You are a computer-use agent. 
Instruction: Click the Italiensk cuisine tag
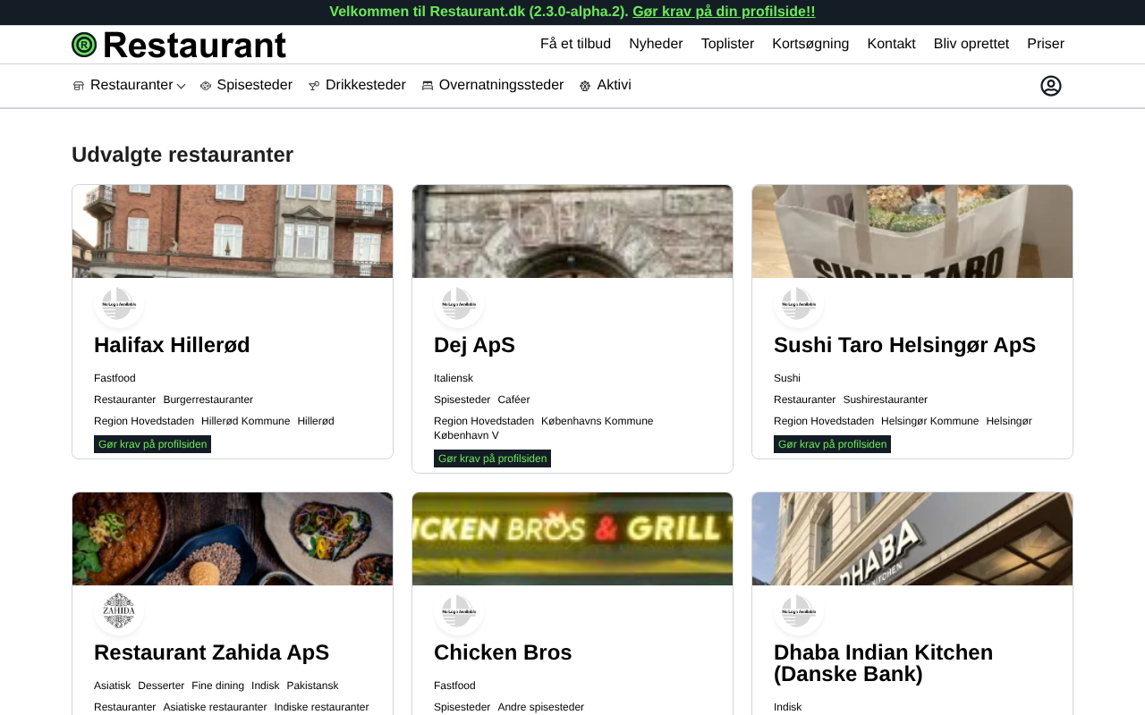coord(454,378)
